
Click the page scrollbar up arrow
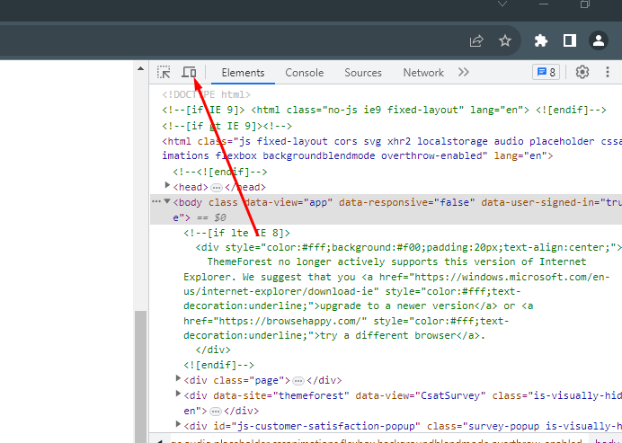click(140, 68)
